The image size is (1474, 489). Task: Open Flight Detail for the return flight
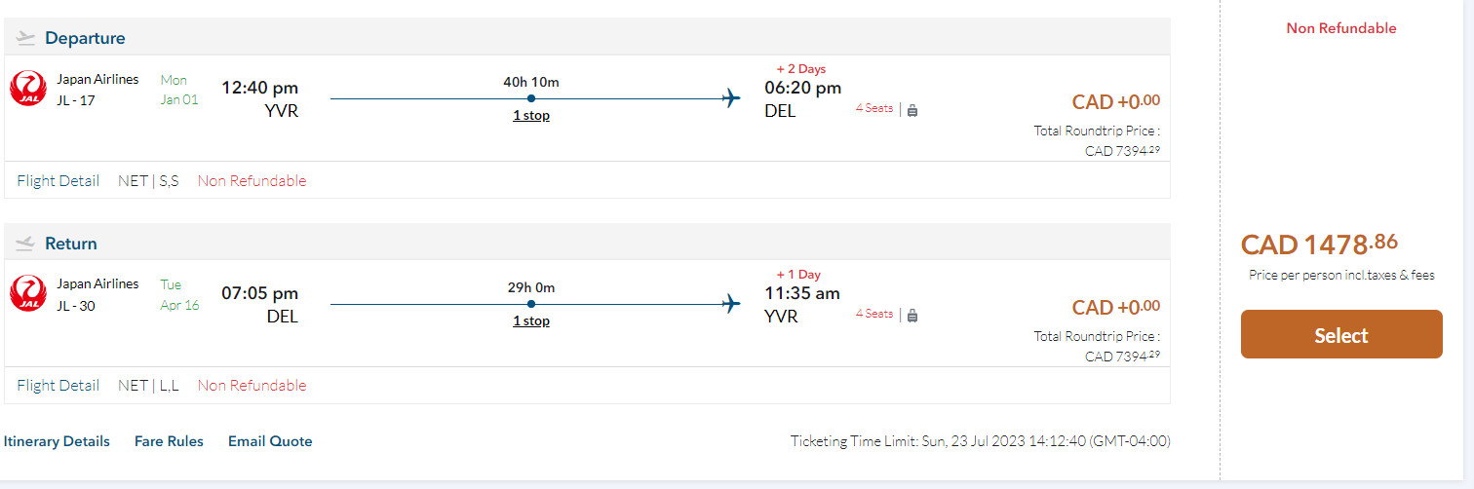(58, 385)
